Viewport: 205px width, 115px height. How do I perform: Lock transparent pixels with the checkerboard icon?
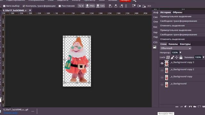(x=168, y=57)
